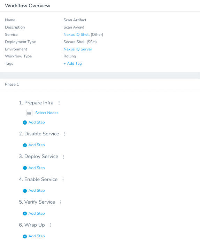This screenshot has width=200, height=245.
Task: Click the '3. Deploy Service' title
Action: 38,157
